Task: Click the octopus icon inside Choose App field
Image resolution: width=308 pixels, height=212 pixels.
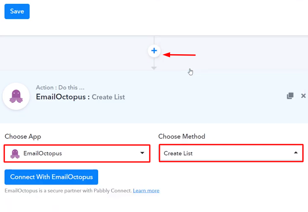Action: click(15, 153)
